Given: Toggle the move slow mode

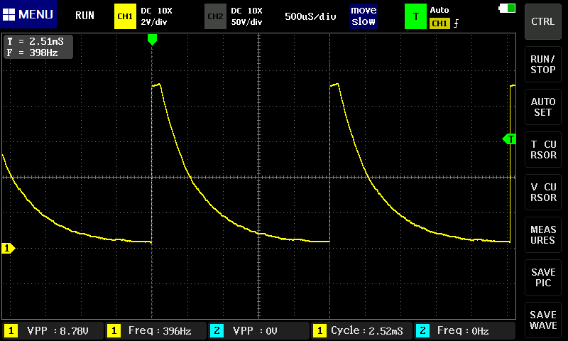Looking at the screenshot, I should pyautogui.click(x=364, y=16).
